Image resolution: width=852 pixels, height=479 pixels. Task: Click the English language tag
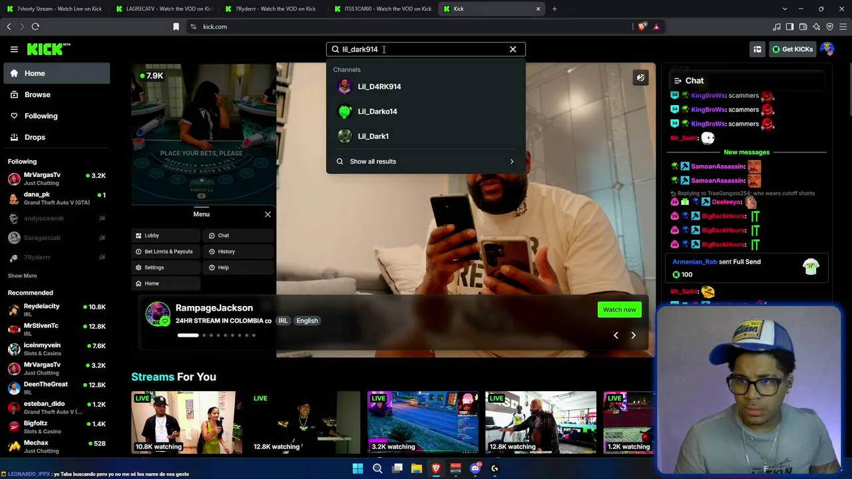tap(307, 321)
